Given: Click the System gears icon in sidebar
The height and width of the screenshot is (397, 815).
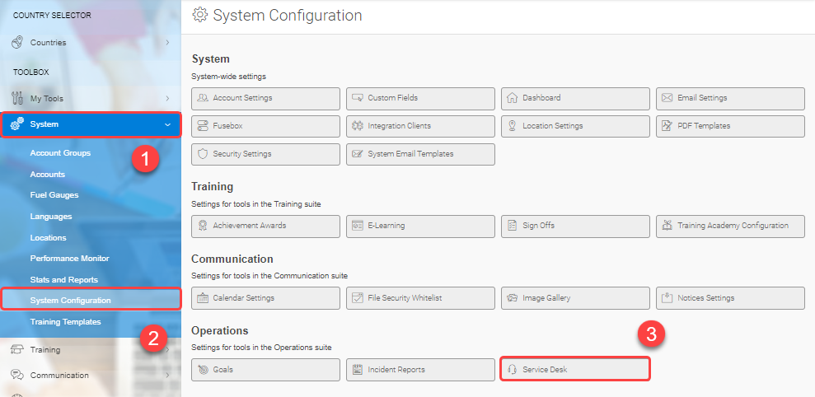Looking at the screenshot, I should click(16, 124).
